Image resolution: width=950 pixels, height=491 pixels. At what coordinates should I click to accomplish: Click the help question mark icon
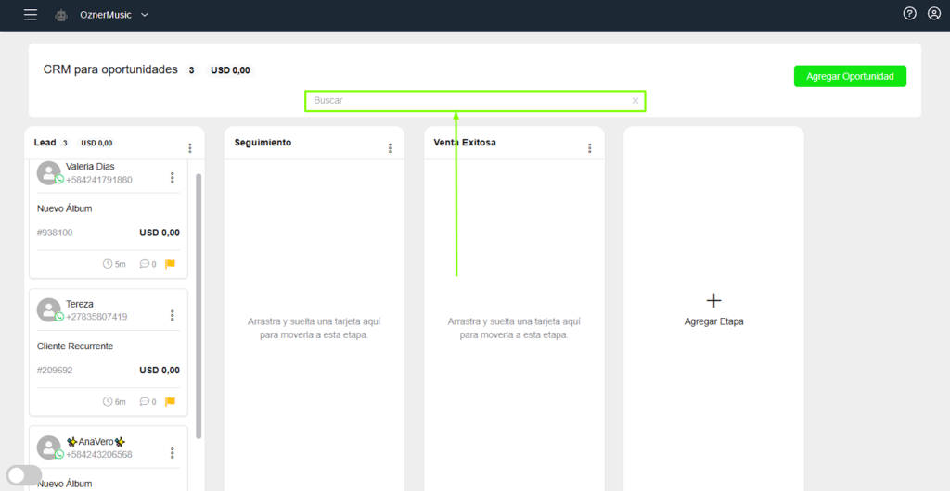pos(909,14)
